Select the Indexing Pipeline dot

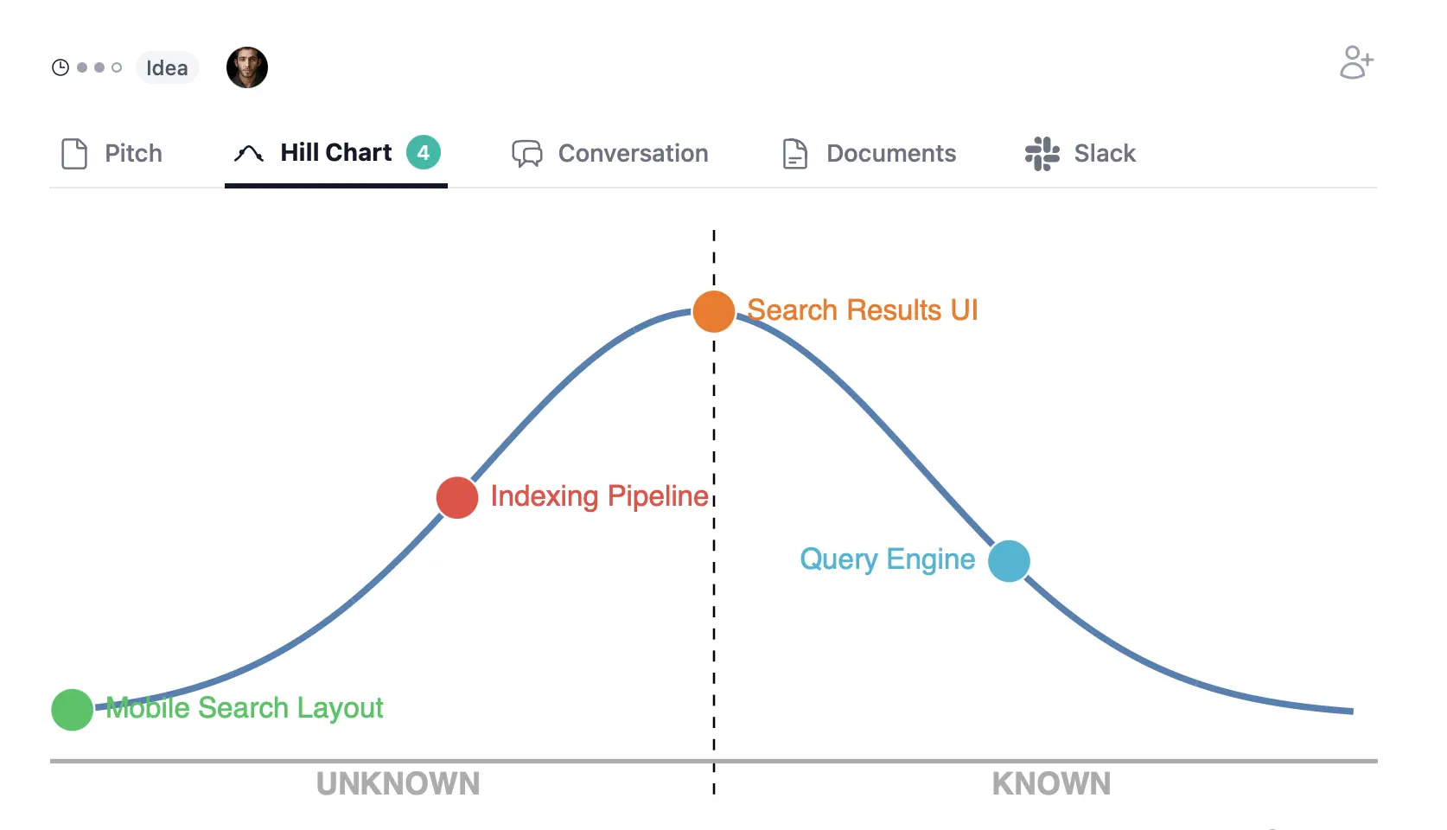[x=456, y=498]
